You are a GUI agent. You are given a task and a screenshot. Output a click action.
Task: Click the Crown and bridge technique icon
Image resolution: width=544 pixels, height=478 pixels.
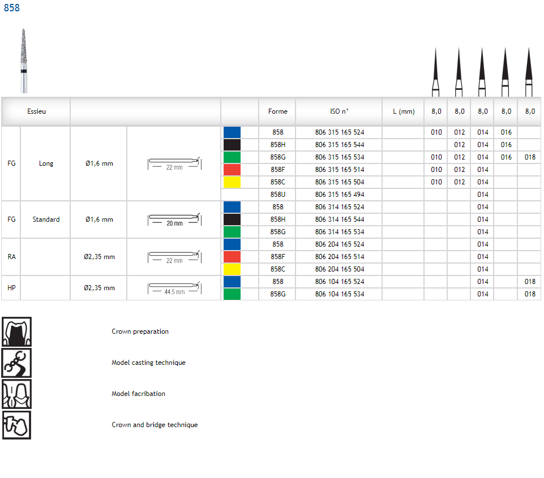[17, 425]
